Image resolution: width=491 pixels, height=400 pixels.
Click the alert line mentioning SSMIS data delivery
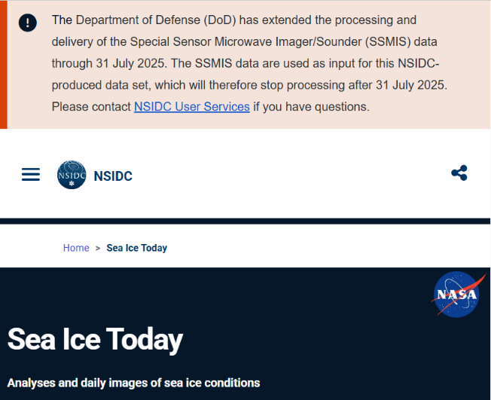244,41
